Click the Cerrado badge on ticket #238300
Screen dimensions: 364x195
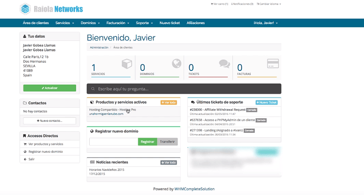(x=252, y=110)
